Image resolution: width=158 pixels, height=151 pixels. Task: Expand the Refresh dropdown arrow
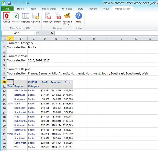pos(16,24)
